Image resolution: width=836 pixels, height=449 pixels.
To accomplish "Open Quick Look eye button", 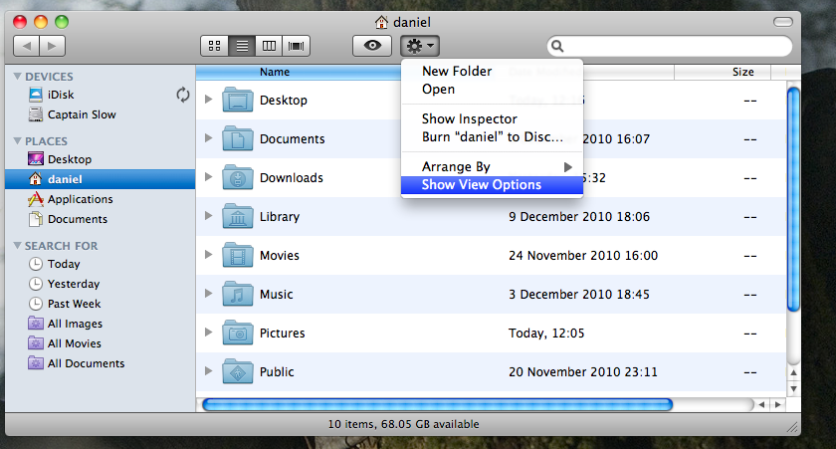I will tap(372, 46).
